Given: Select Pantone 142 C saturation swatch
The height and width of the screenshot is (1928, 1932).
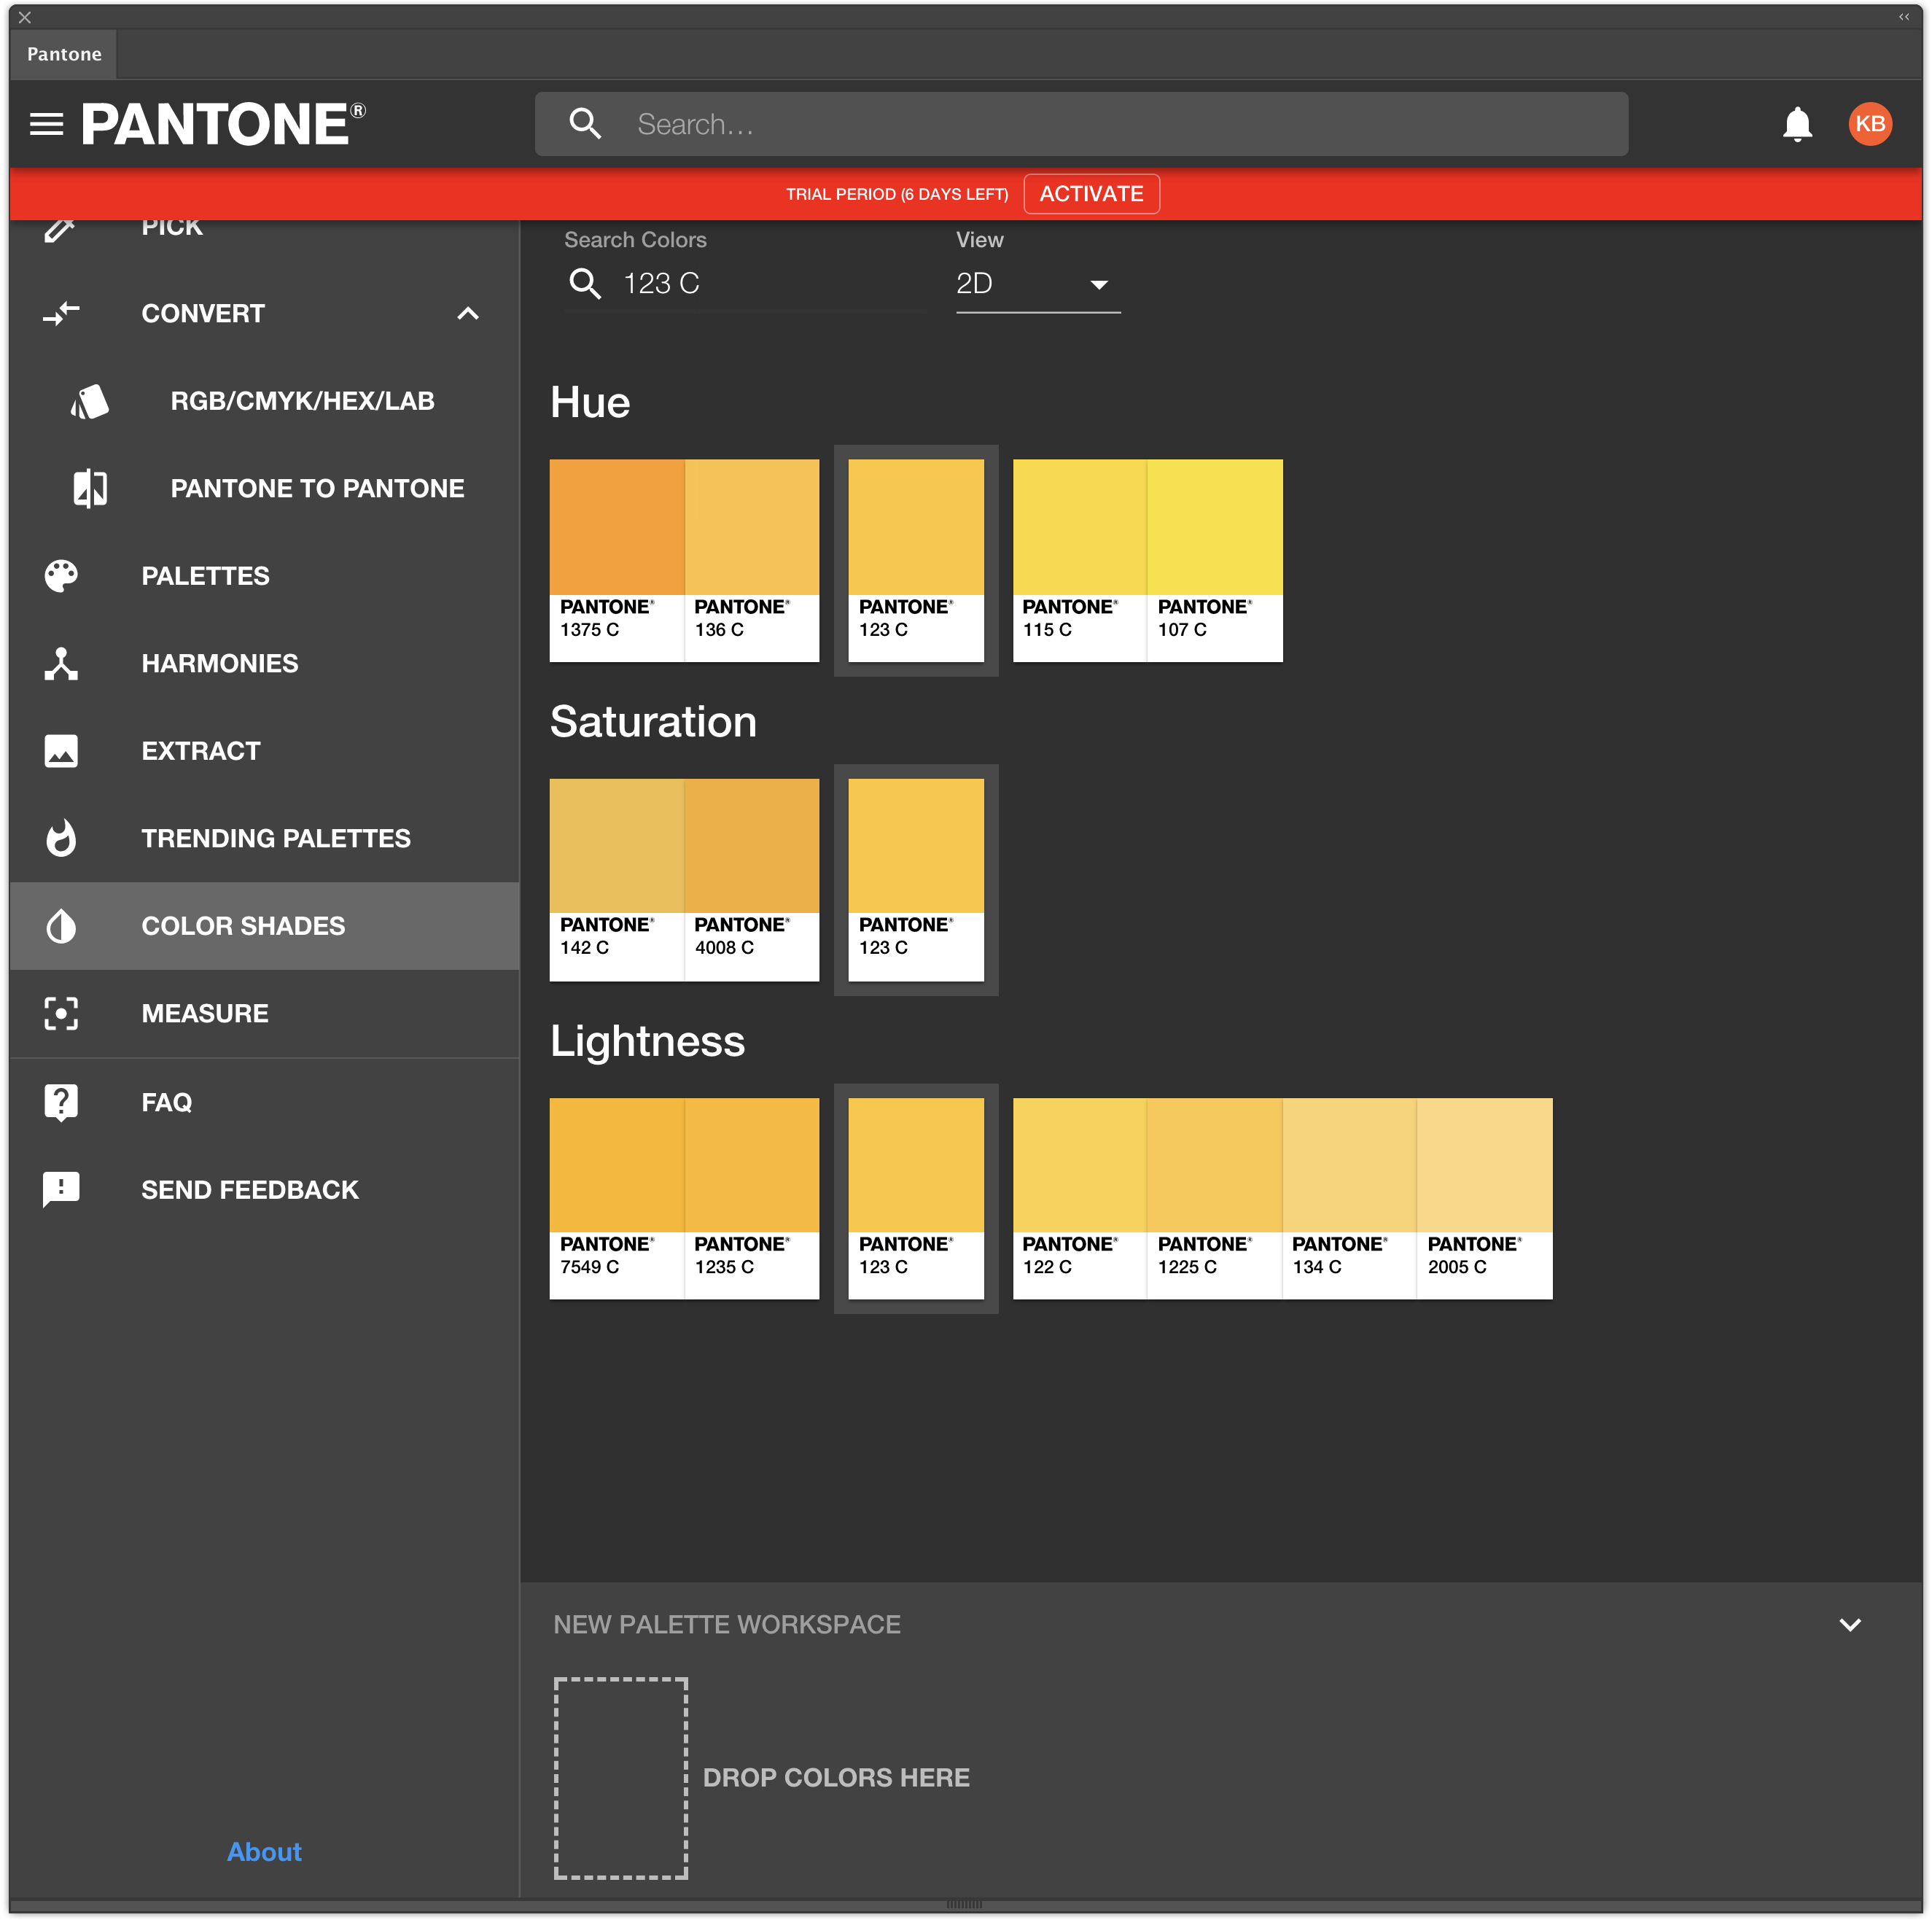Looking at the screenshot, I should pos(616,880).
